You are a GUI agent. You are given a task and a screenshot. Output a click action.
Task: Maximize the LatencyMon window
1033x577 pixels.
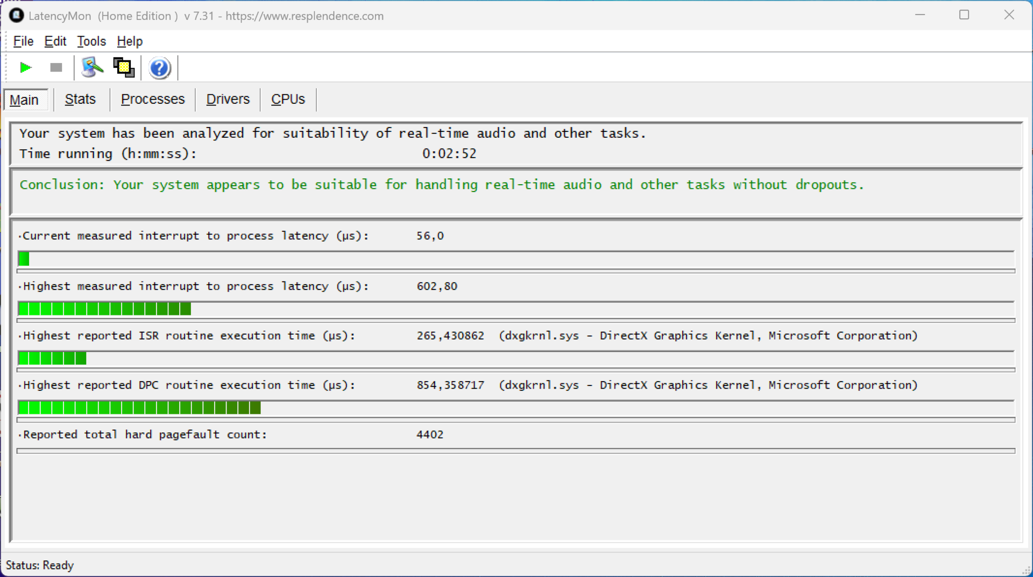coord(964,15)
